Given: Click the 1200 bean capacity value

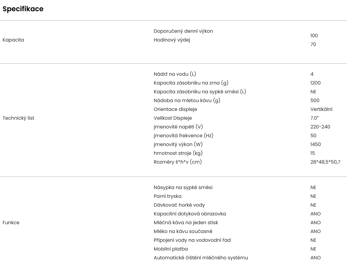Looking at the screenshot, I should [x=315, y=83].
